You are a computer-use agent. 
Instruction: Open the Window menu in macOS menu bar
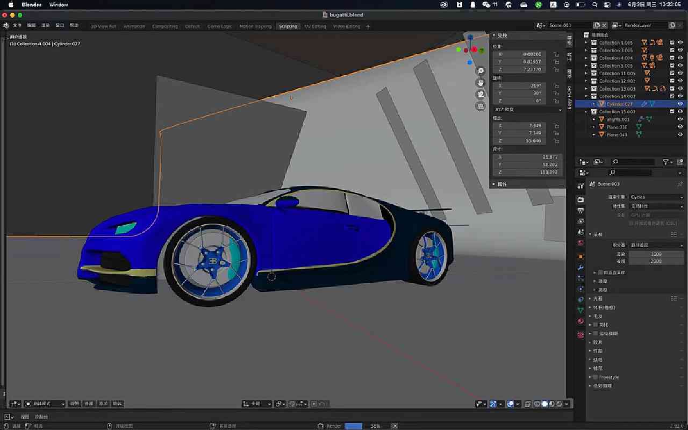coord(59,4)
